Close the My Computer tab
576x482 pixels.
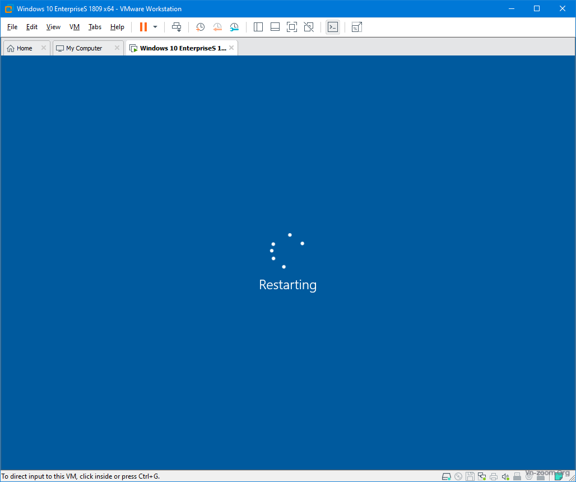tap(117, 48)
